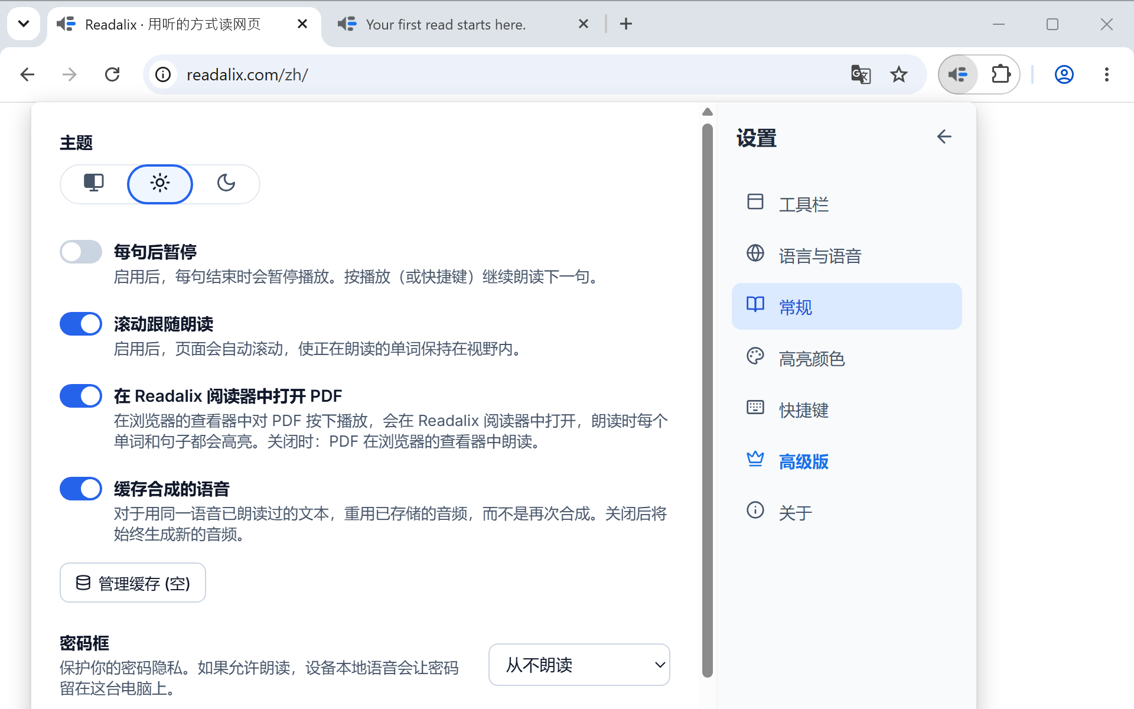Open the 关于 section

846,512
